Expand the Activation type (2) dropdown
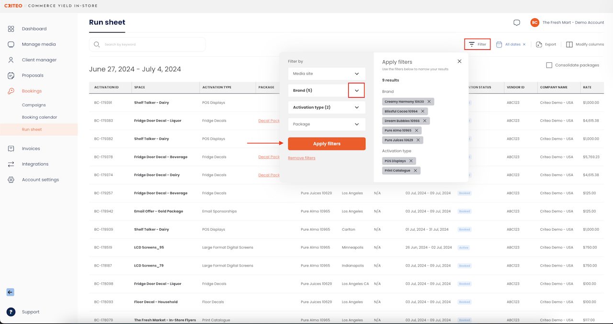The height and width of the screenshot is (324, 613). (x=327, y=107)
